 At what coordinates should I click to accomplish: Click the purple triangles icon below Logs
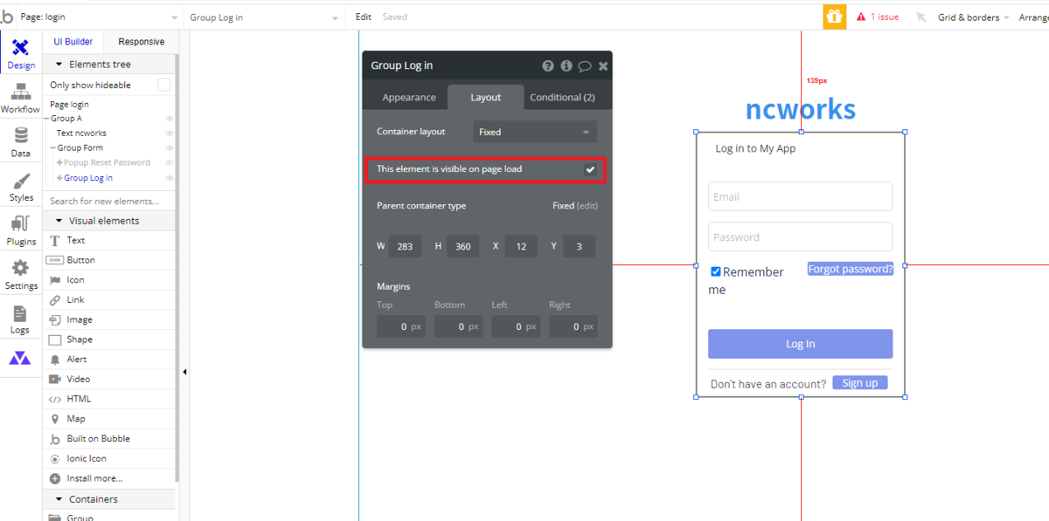click(20, 358)
